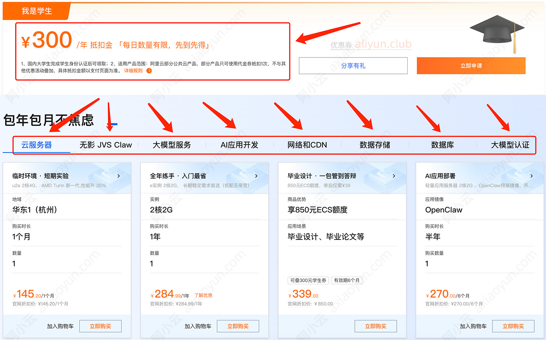Click the 有效期6个月 tag

coord(347,280)
